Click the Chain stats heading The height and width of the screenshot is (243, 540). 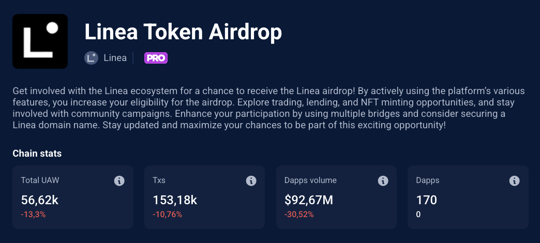pos(37,154)
